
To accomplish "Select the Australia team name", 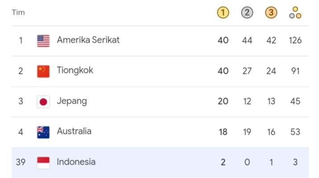I will click(74, 131).
